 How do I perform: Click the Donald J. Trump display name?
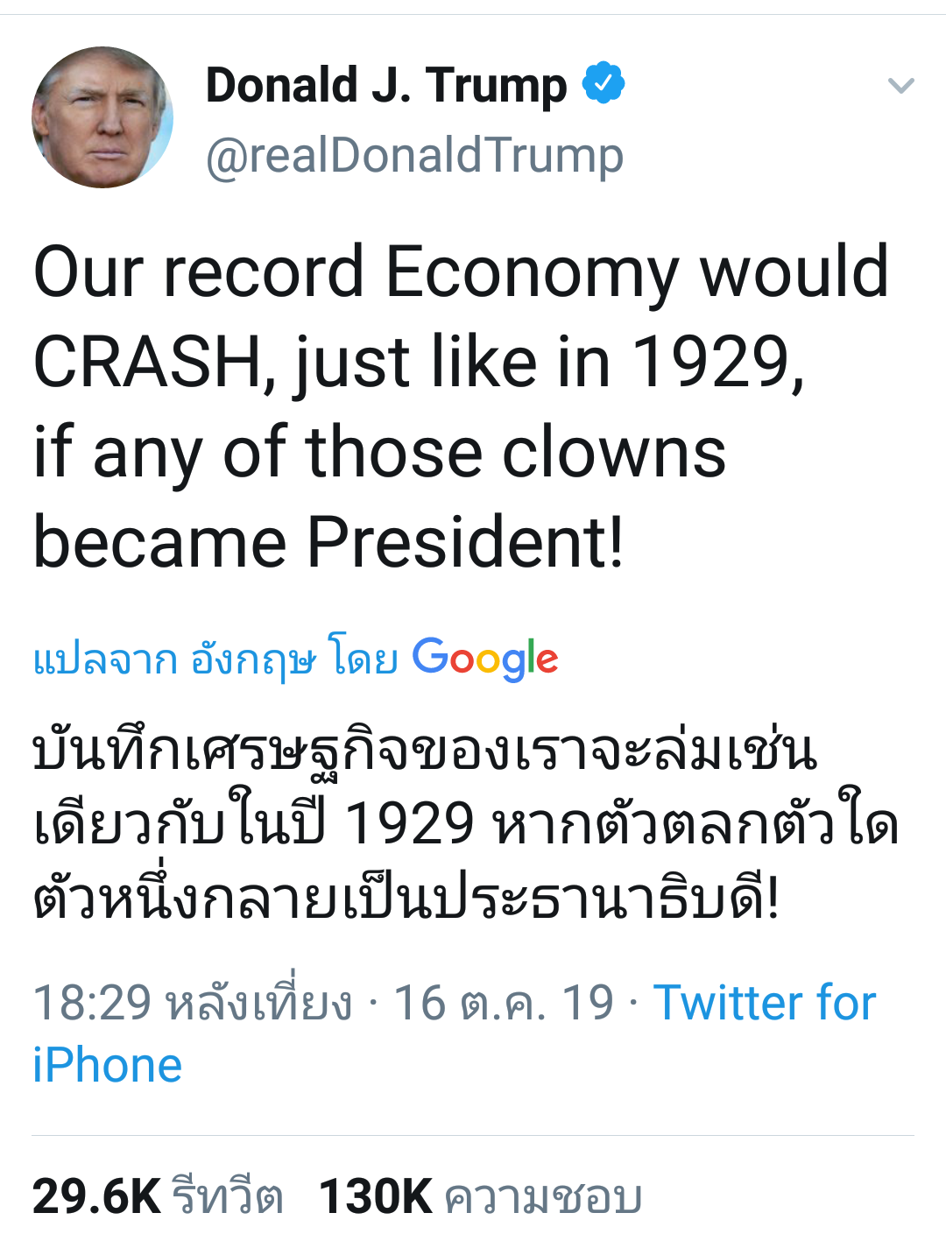click(385, 85)
